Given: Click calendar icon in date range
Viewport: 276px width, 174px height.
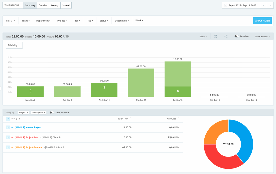Looking at the screenshot, I should pyautogui.click(x=225, y=5).
